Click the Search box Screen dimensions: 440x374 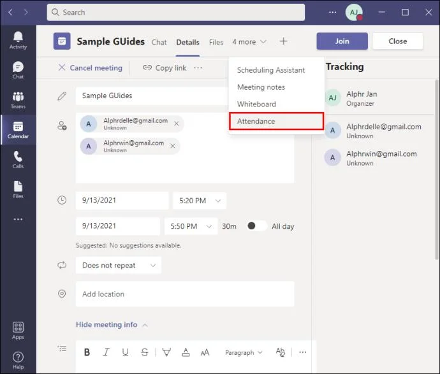click(176, 12)
